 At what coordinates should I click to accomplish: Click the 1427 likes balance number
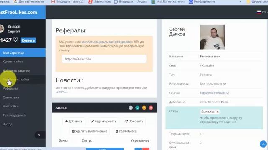6,40
